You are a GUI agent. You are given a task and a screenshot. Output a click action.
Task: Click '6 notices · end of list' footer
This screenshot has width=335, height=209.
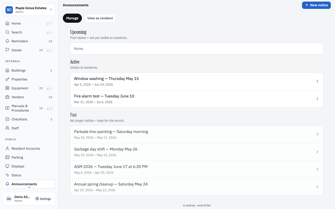(x=197, y=205)
